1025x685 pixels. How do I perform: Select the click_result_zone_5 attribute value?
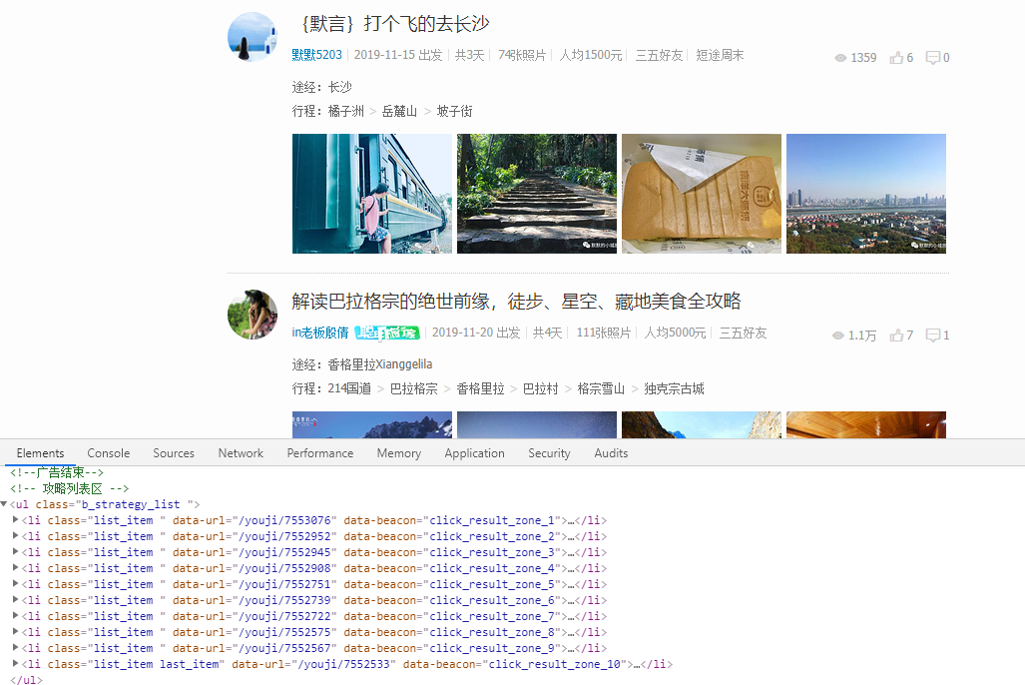492,584
